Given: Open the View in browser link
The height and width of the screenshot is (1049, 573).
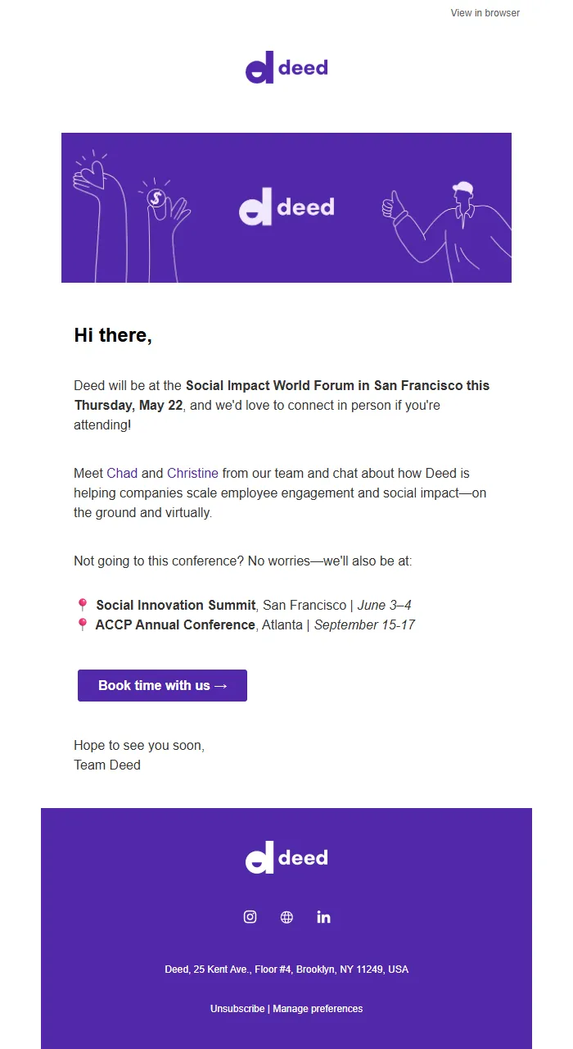Looking at the screenshot, I should tap(485, 13).
